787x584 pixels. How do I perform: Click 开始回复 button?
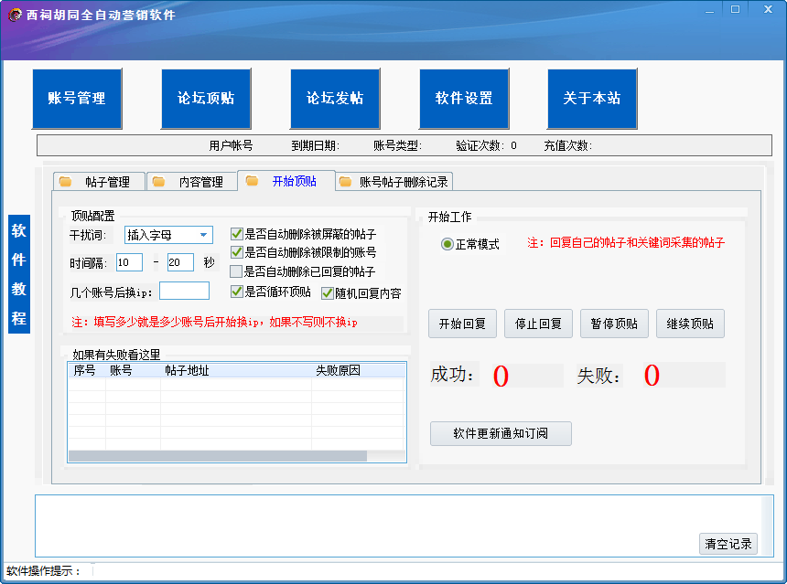462,324
